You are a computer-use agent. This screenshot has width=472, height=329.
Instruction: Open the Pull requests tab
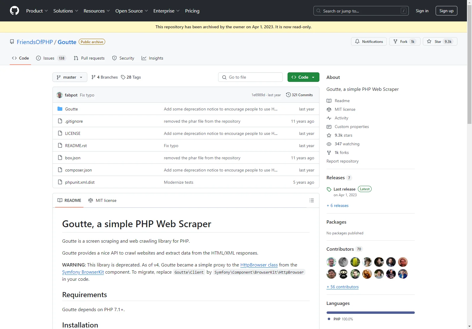89,58
